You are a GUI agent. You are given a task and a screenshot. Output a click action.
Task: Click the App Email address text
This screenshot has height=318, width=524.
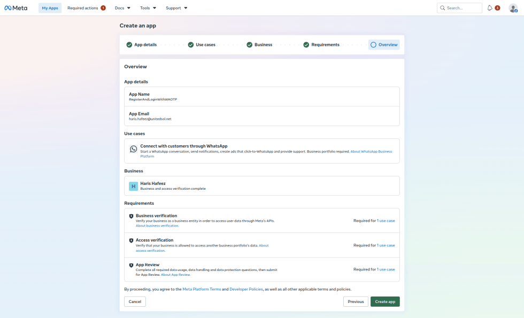click(150, 119)
